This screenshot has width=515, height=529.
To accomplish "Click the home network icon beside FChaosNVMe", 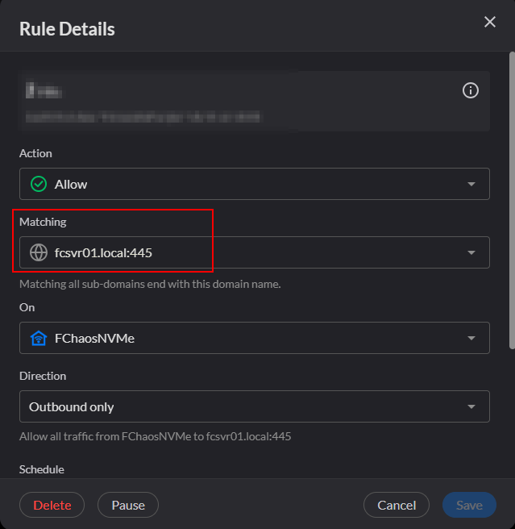I will pos(39,339).
